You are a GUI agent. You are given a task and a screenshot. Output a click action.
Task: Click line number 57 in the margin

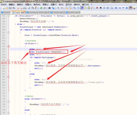[x=4, y=52]
